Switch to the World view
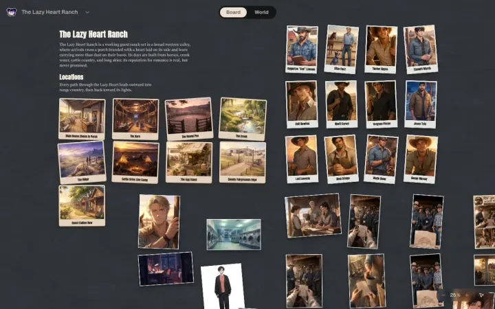The width and height of the screenshot is (495, 309). (261, 12)
